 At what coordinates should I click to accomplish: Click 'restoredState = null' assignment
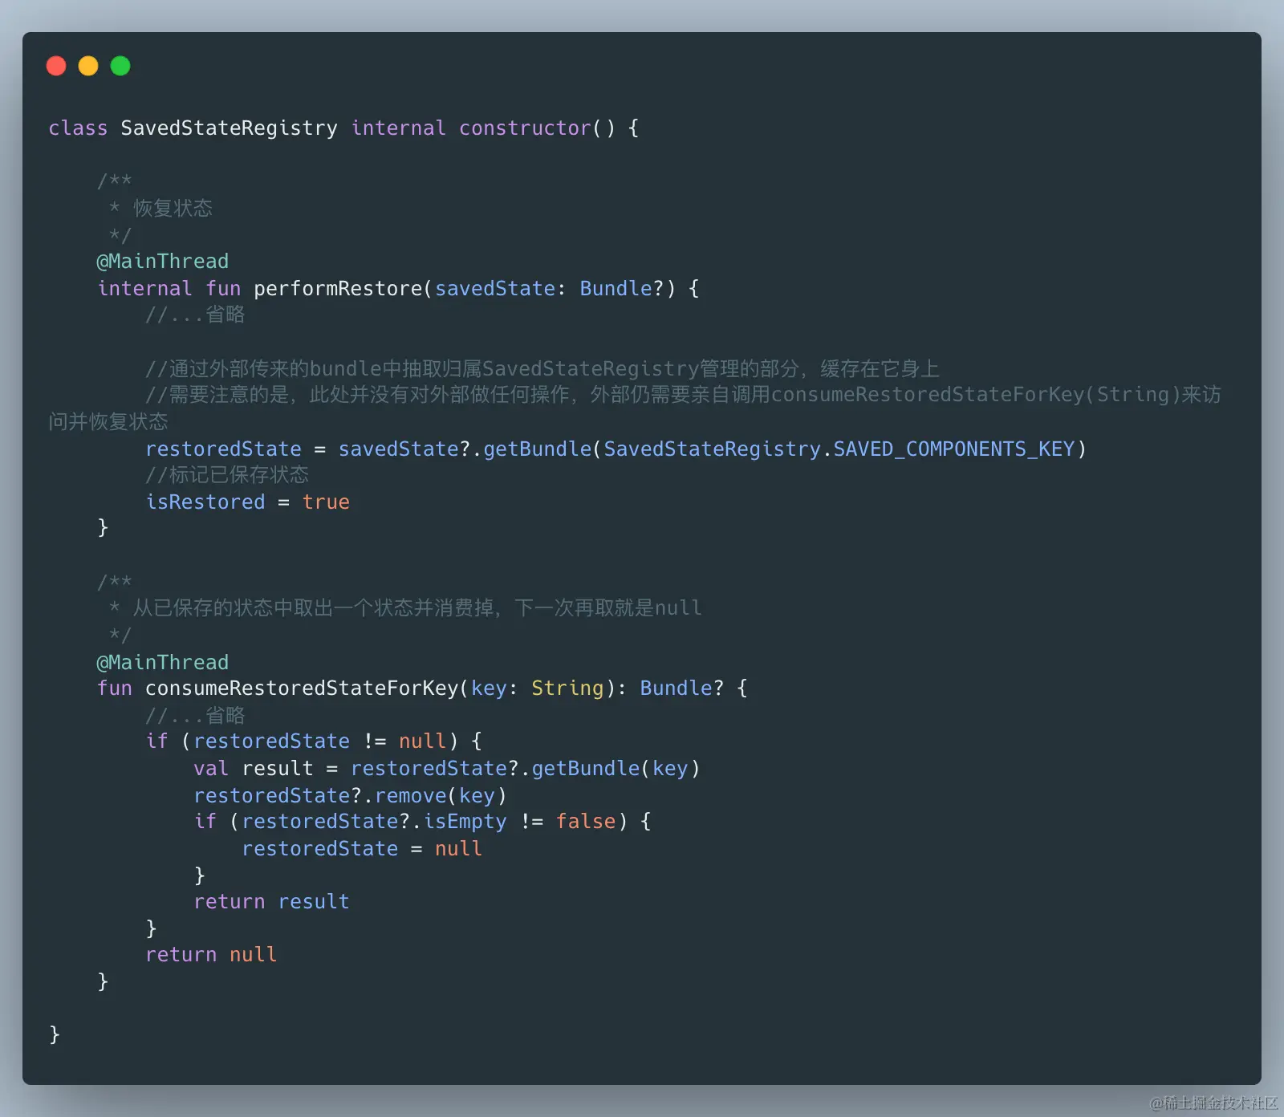362,849
